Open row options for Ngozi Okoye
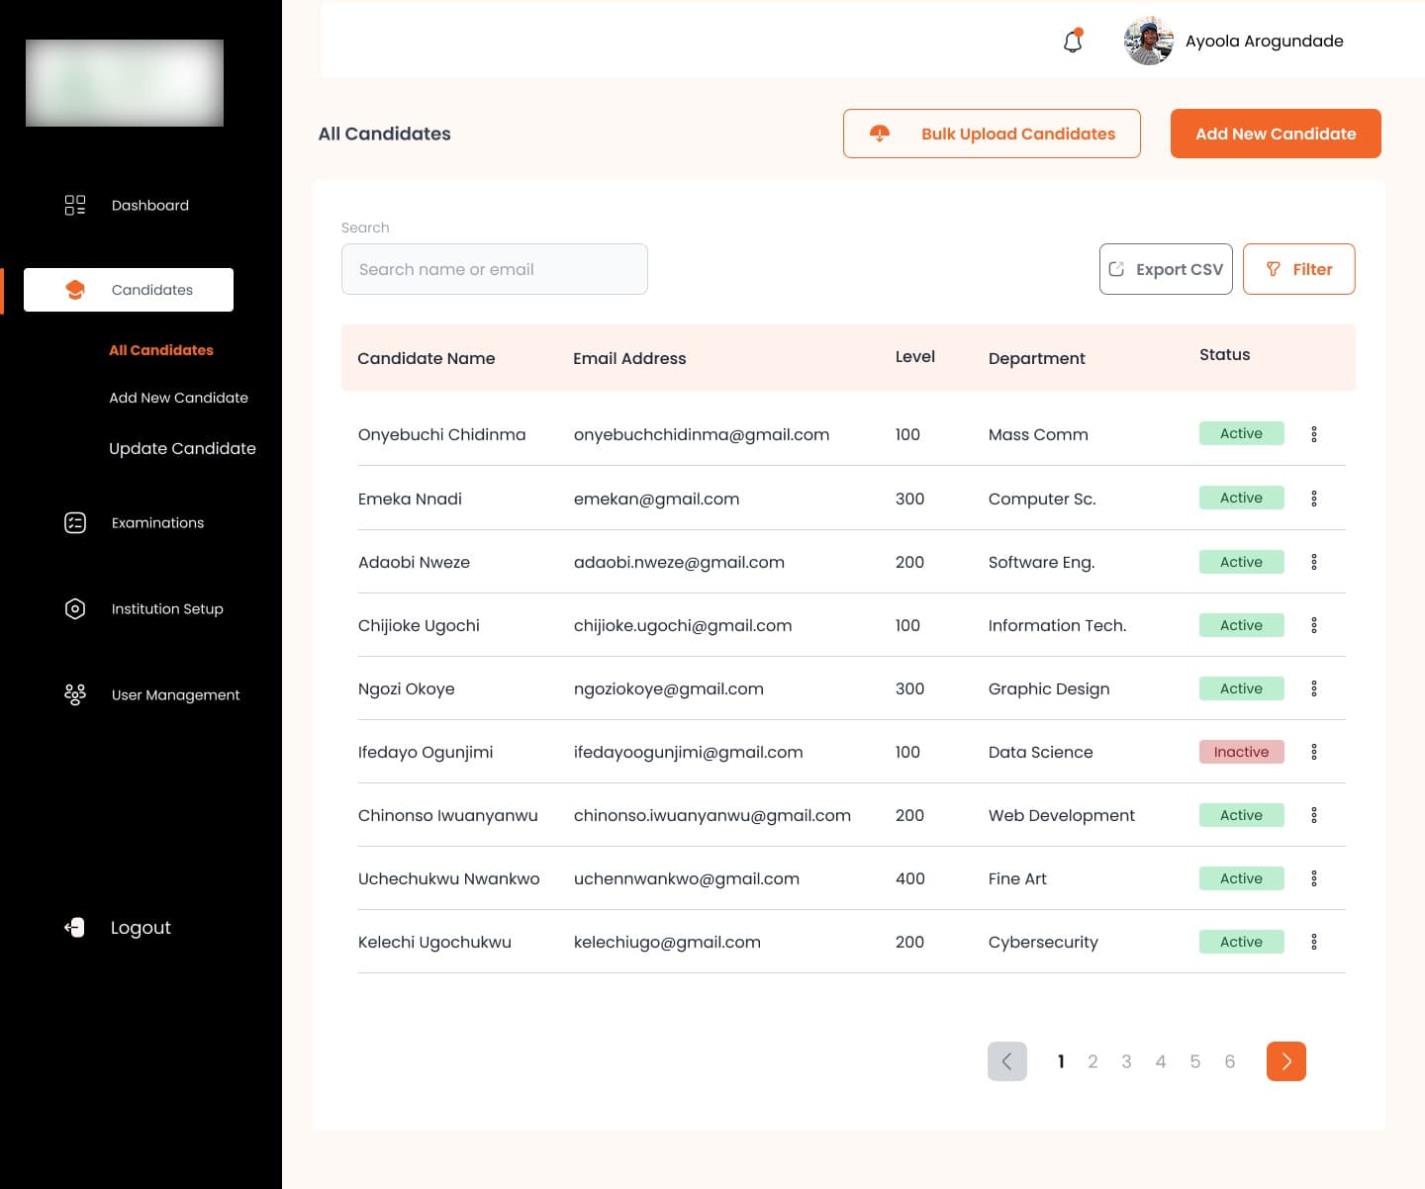Screen dimensions: 1425x1189 pyautogui.click(x=1314, y=688)
